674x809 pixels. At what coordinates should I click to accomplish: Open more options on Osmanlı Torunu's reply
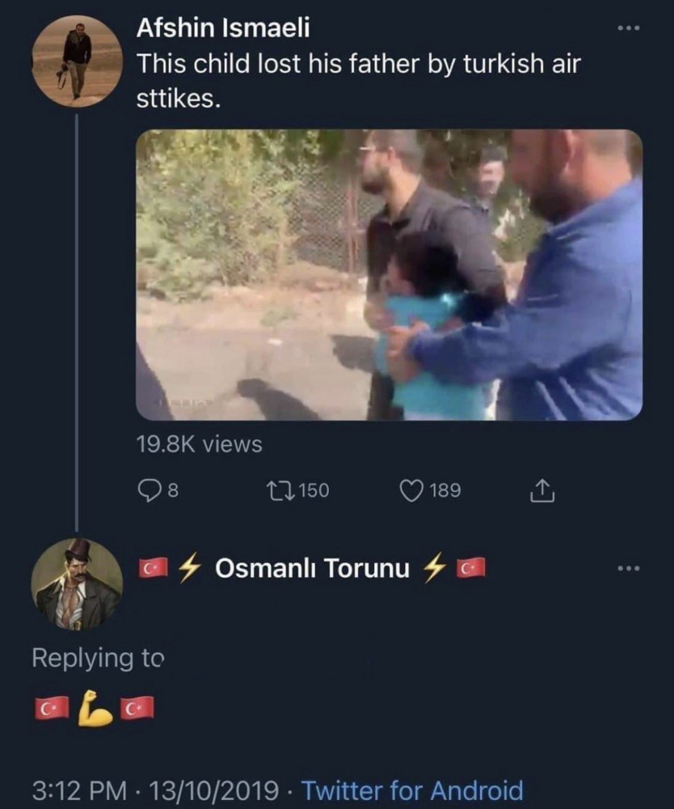click(628, 569)
